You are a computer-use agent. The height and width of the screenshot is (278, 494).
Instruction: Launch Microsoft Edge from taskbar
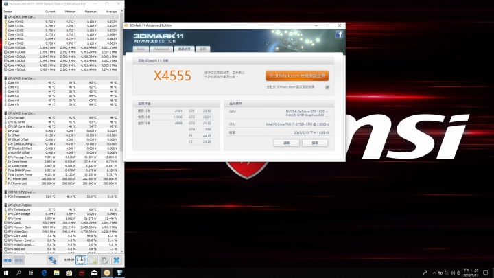pos(44,273)
